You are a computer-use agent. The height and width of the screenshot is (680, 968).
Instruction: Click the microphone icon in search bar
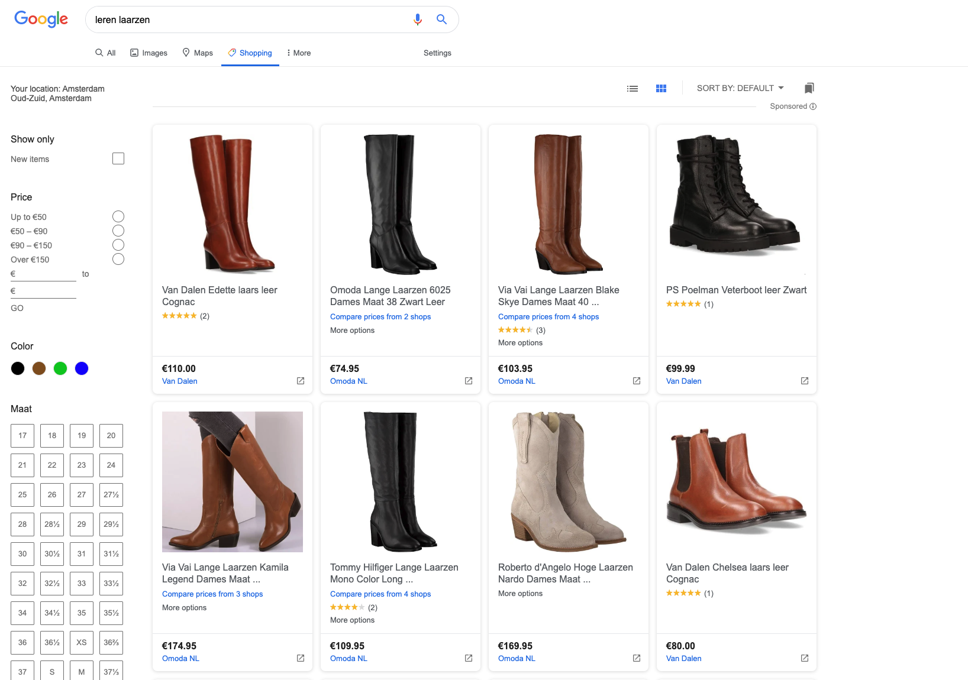coord(418,20)
